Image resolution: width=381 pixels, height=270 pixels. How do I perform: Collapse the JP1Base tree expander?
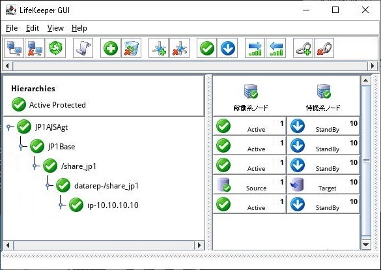(x=21, y=147)
